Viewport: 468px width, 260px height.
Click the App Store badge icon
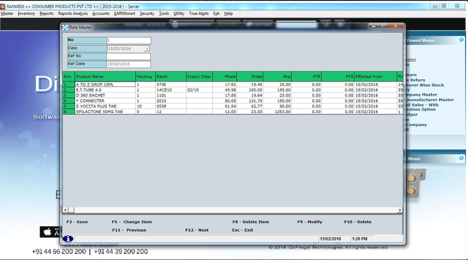click(47, 232)
